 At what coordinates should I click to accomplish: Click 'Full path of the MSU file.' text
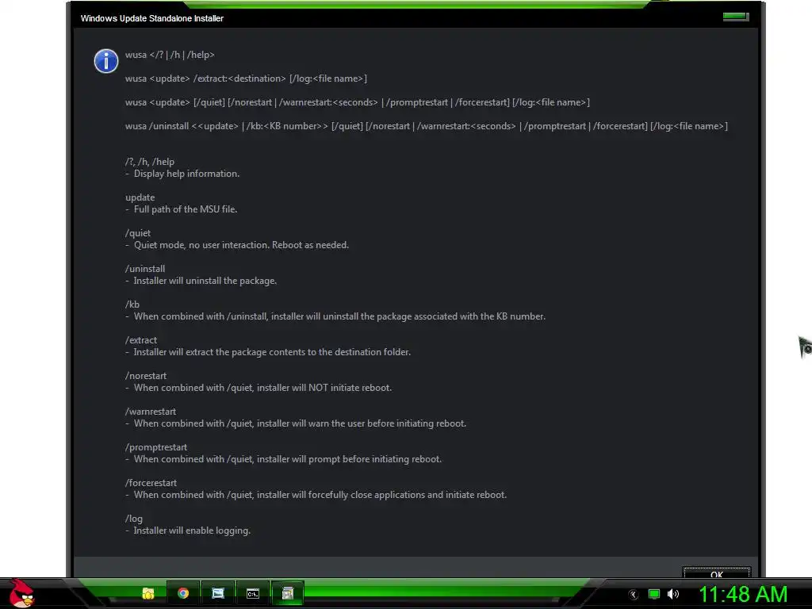tap(186, 209)
